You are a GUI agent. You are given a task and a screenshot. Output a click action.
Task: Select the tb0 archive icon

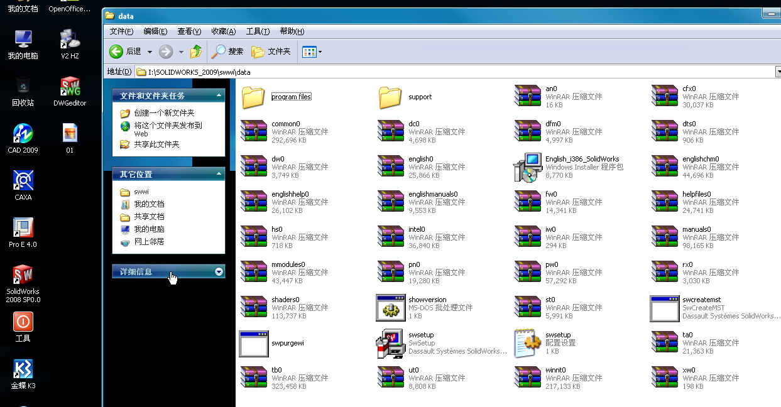(254, 378)
